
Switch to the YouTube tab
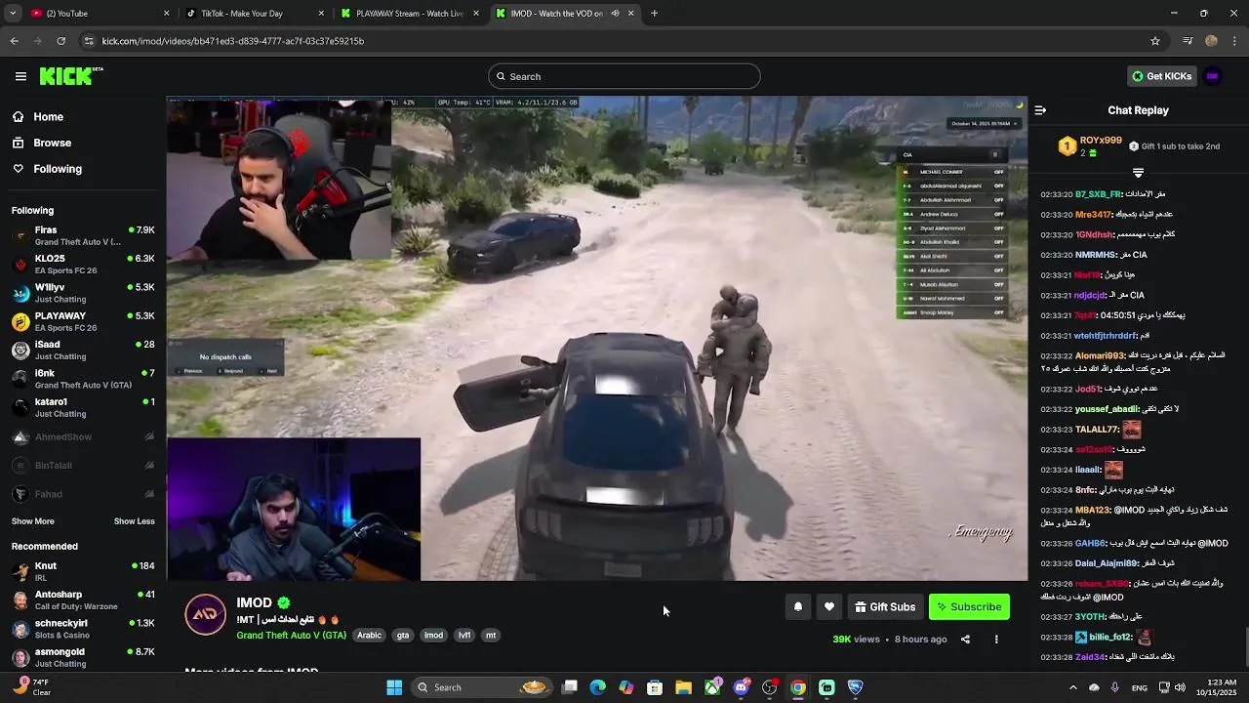pyautogui.click(x=98, y=13)
